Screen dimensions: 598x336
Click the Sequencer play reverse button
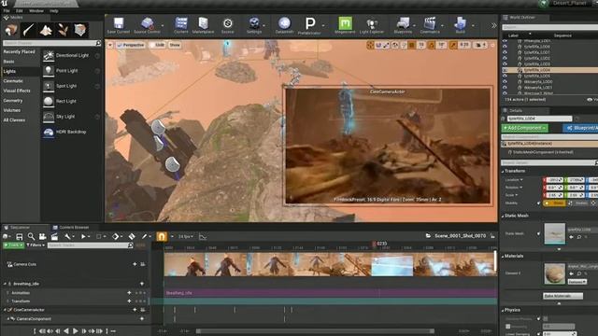tap(66, 331)
